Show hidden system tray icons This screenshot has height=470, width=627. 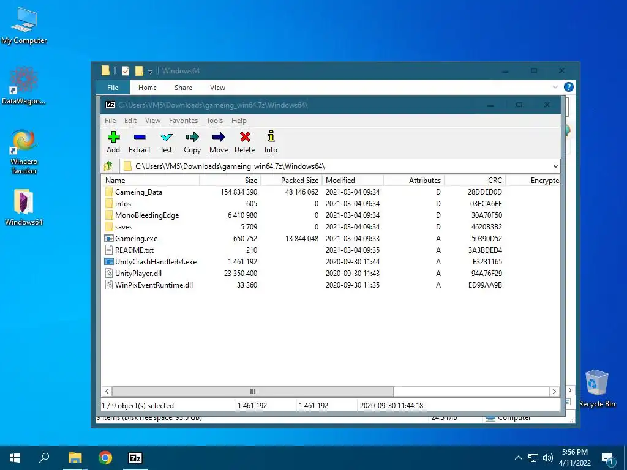point(518,458)
